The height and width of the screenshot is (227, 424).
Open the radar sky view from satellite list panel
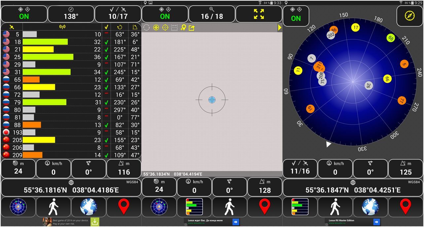pyautogui.click(x=18, y=207)
